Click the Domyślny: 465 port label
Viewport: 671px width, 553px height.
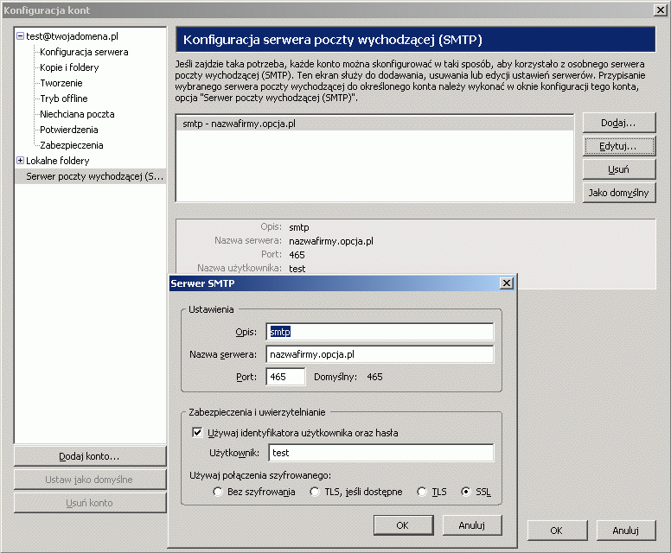click(348, 377)
